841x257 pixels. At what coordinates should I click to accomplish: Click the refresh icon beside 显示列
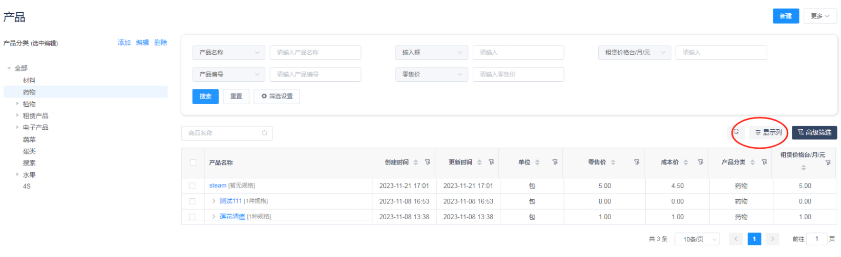pos(736,132)
